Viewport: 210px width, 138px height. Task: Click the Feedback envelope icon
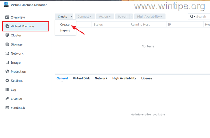[7, 107]
